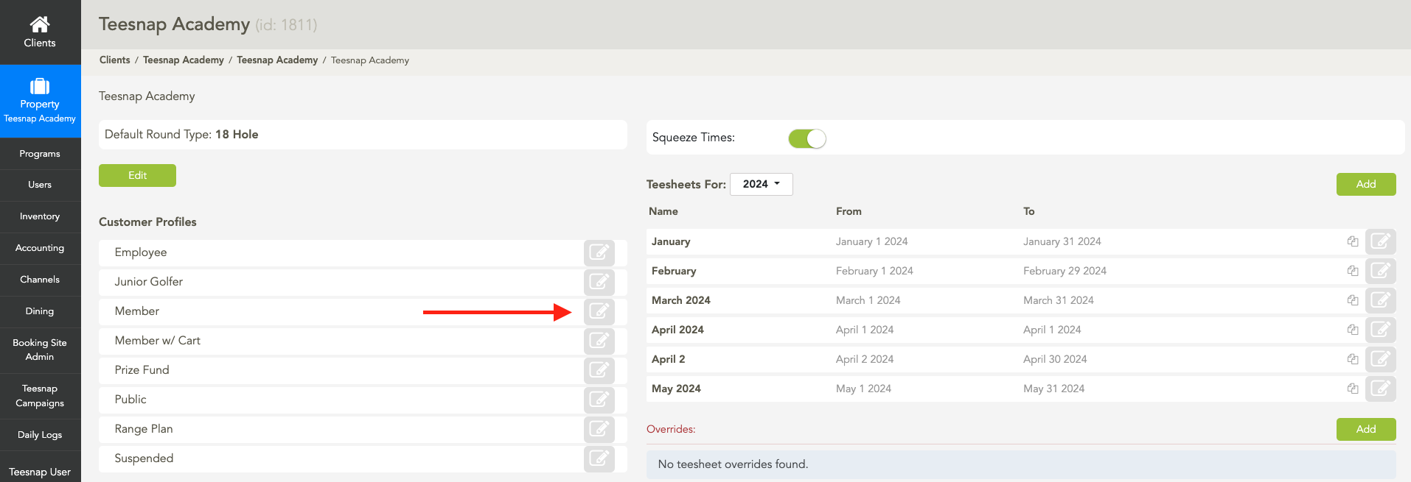Copy the May 2024 teesheet
Viewport: 1411px width, 482px height.
click(x=1353, y=389)
